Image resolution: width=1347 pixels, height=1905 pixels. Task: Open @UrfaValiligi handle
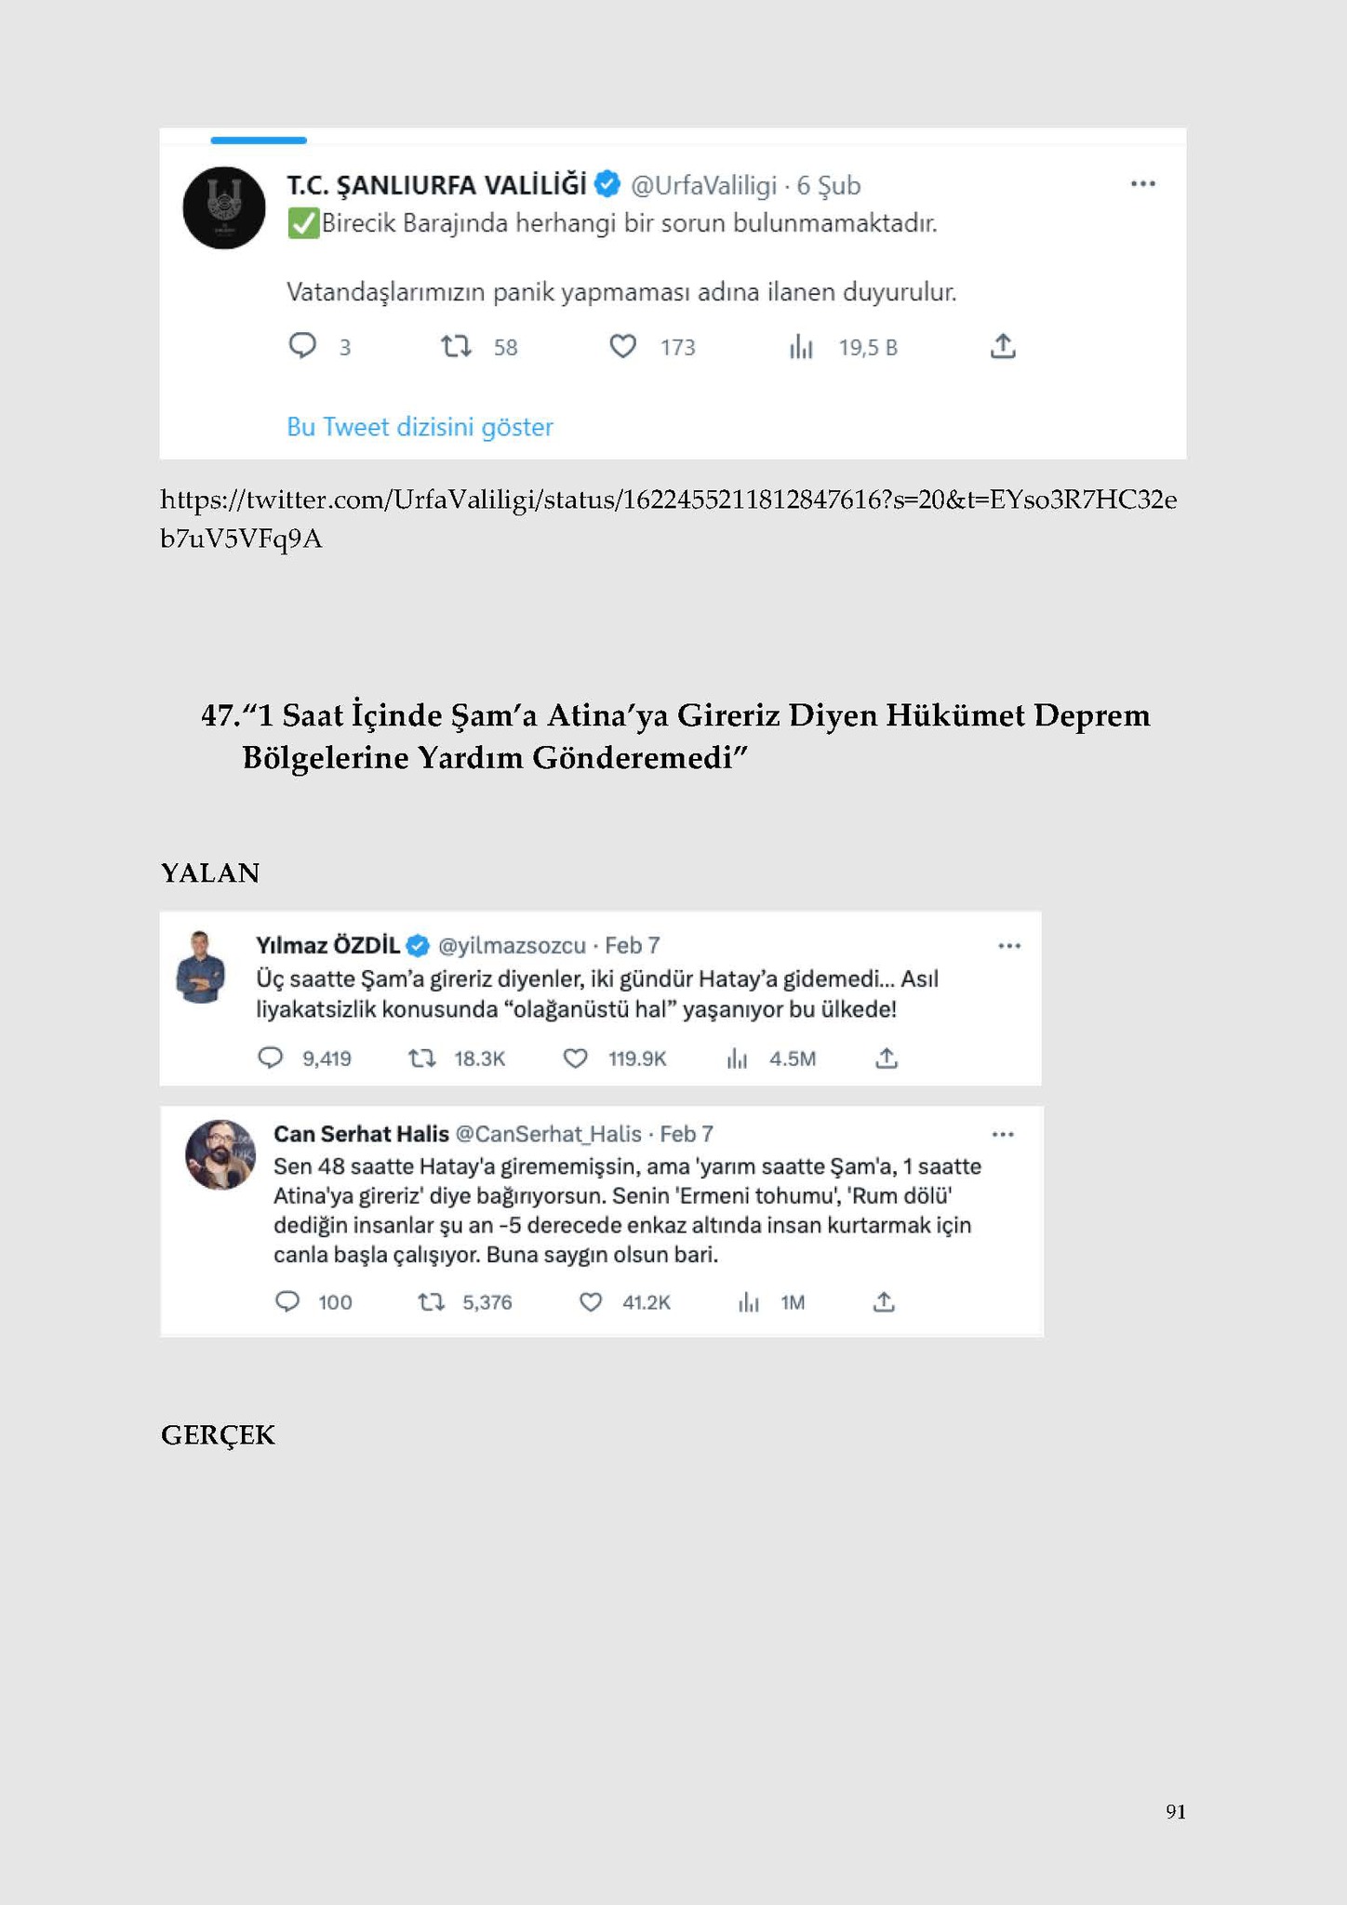pos(703,186)
